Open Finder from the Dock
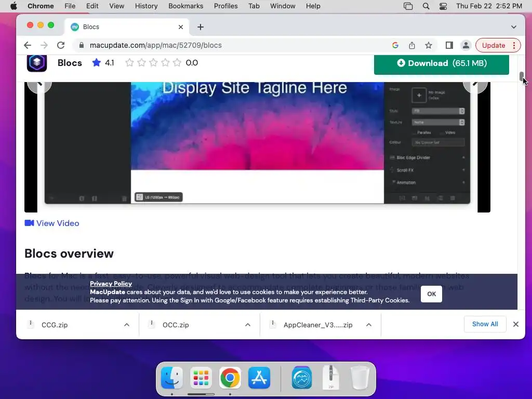 (x=171, y=378)
